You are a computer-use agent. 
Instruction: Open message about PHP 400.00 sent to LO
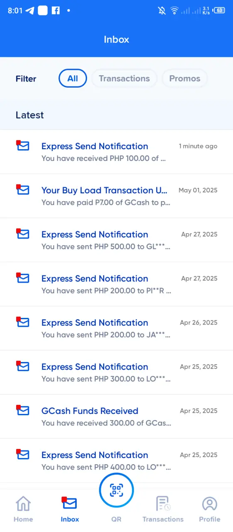(116, 461)
